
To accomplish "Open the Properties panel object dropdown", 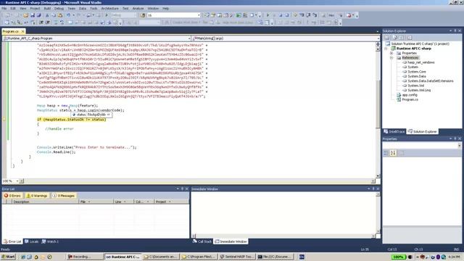I will [459, 145].
